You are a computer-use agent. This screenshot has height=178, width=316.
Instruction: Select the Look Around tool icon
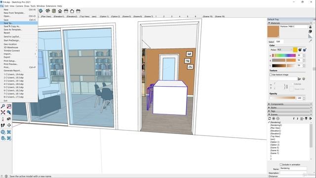9,119
